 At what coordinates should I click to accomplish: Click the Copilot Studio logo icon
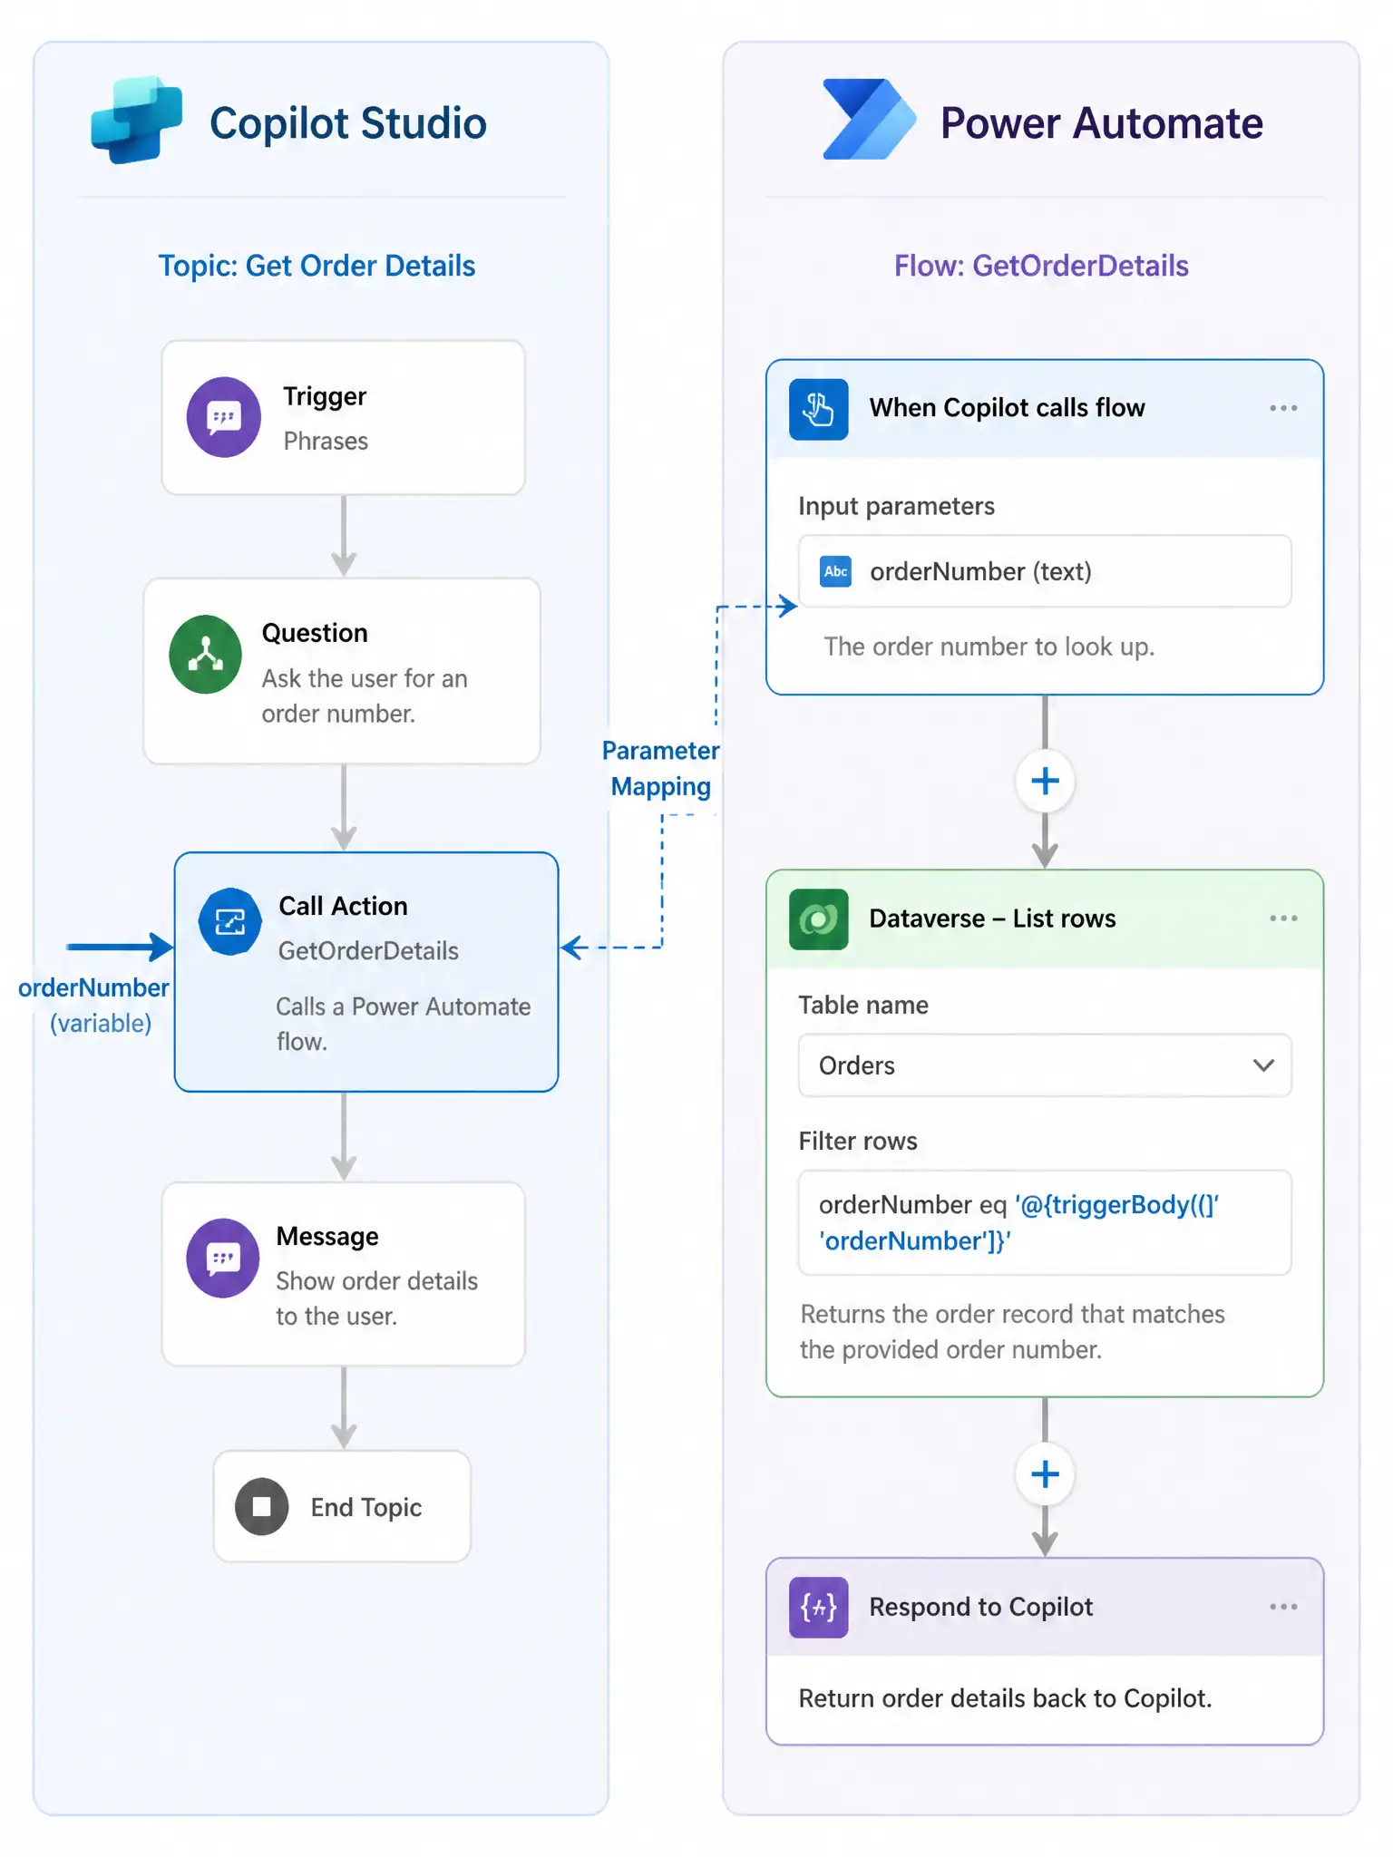tap(137, 120)
